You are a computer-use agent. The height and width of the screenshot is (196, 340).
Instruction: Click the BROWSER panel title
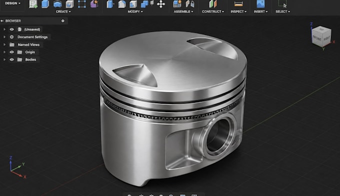(x=13, y=21)
